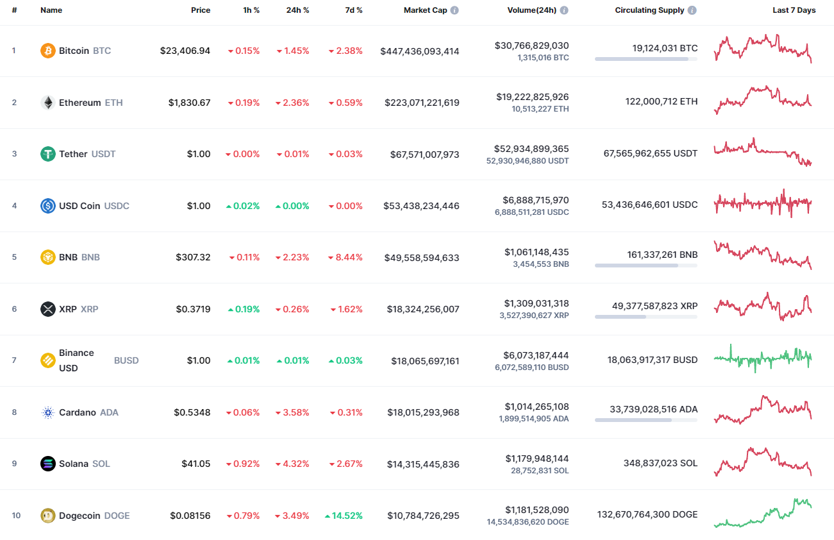Open the Bitcoin coin page link
This screenshot has width=834, height=540.
tap(74, 51)
